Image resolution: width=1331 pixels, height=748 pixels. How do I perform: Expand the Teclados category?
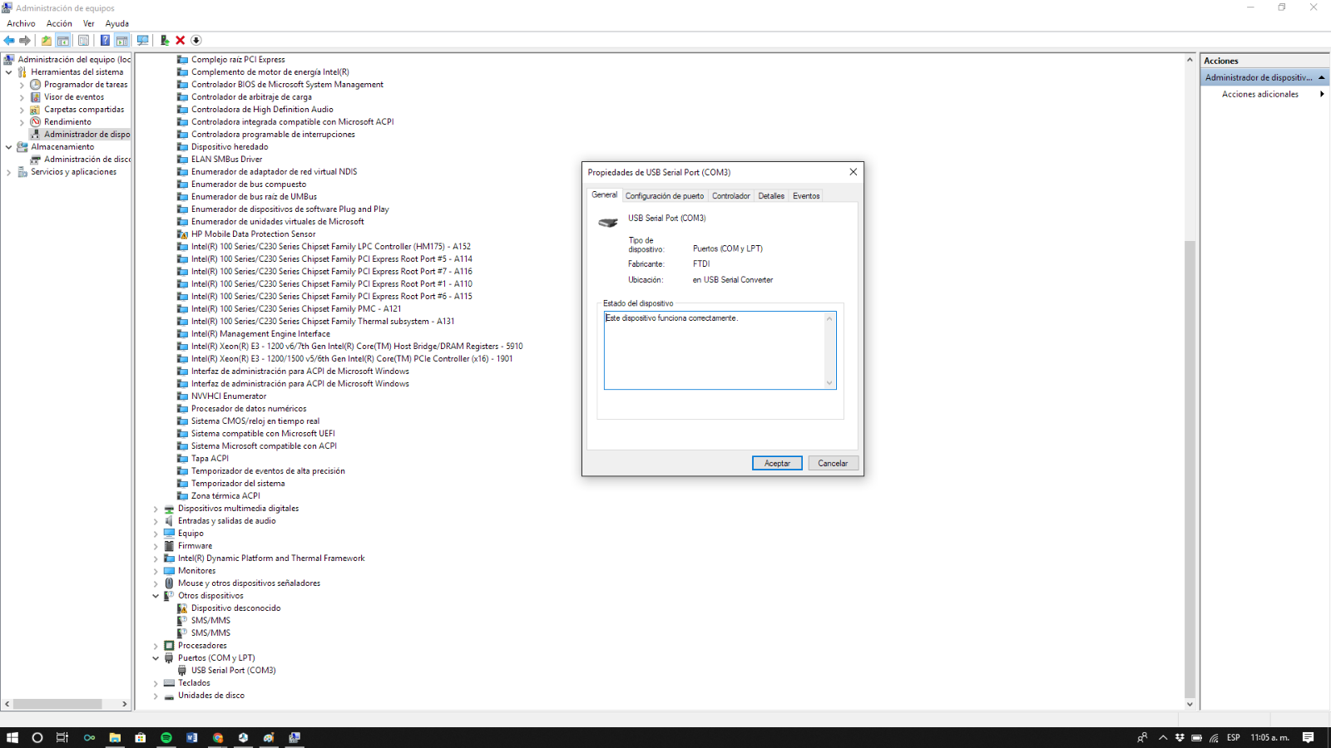click(156, 683)
